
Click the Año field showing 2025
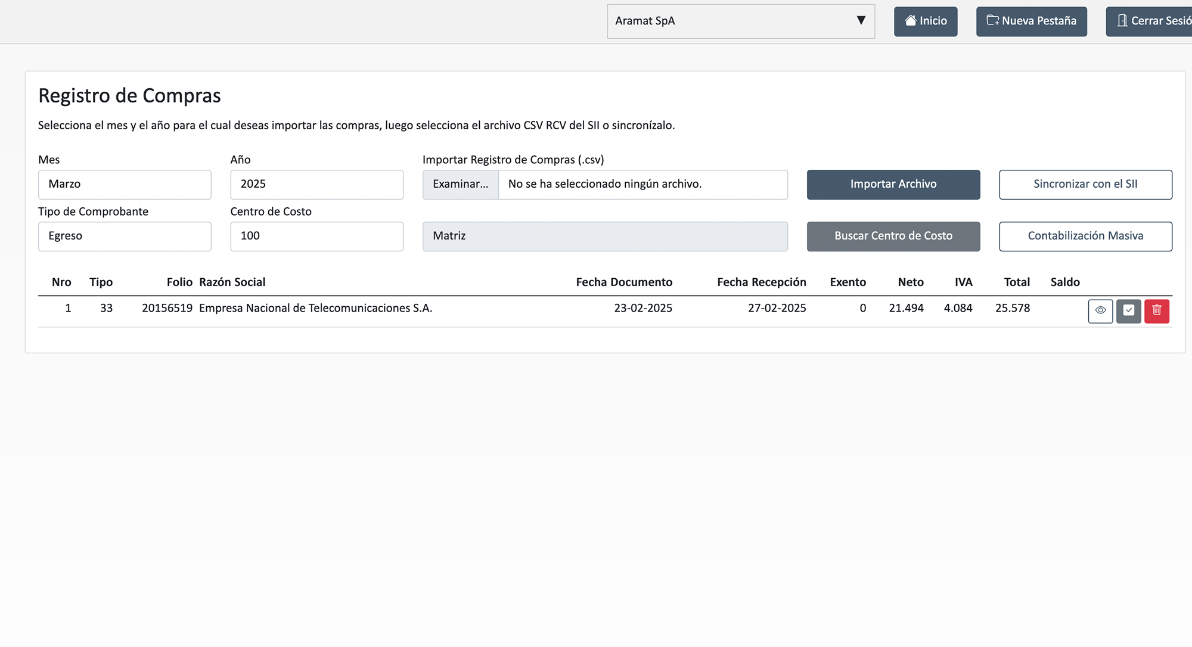pos(316,185)
